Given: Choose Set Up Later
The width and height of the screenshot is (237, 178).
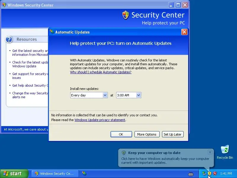Looking at the screenshot, I should point(173,134).
